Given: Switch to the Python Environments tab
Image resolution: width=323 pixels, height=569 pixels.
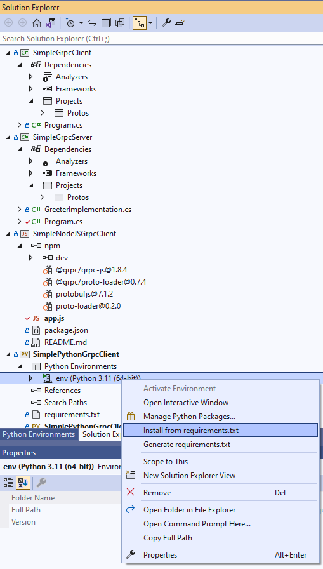Looking at the screenshot, I should click(x=39, y=434).
